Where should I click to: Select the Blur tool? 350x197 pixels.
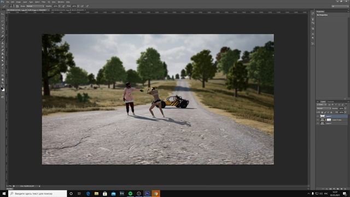tap(3, 57)
